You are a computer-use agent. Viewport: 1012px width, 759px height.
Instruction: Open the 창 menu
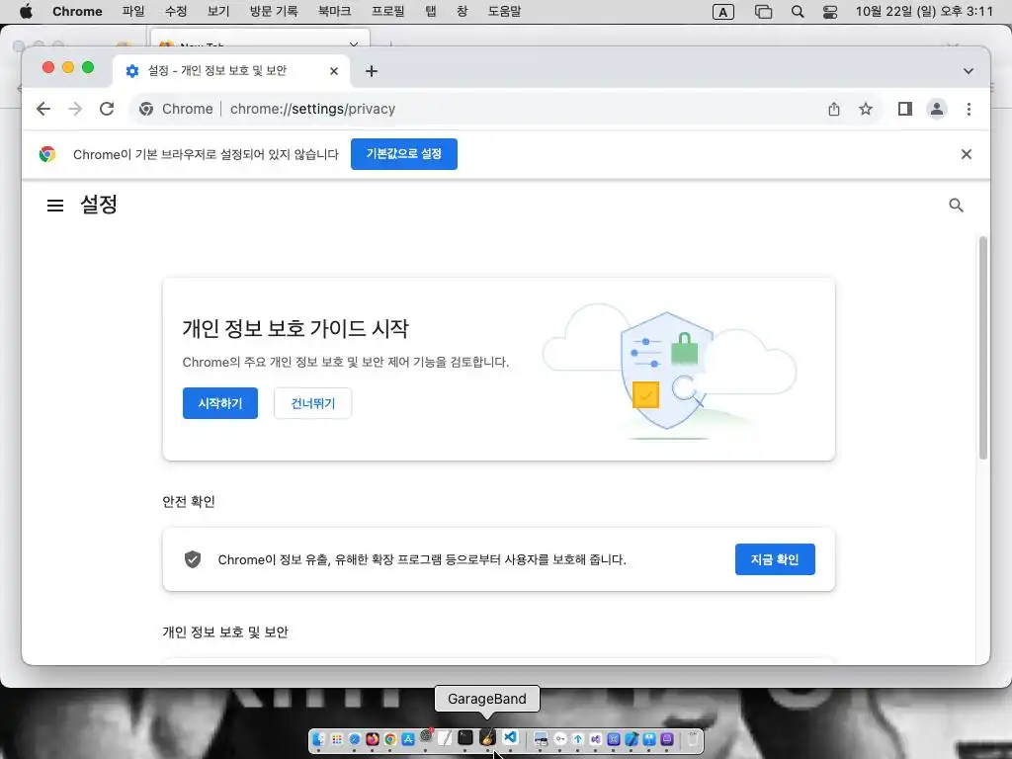[x=463, y=12]
